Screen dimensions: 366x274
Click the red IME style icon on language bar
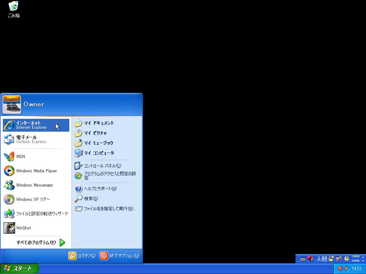coord(310,259)
